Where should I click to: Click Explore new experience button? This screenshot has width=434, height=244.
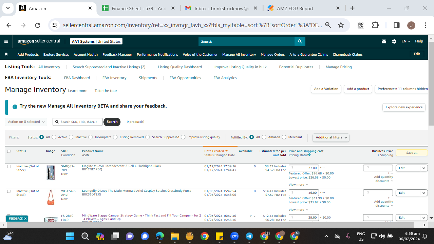tap(404, 107)
